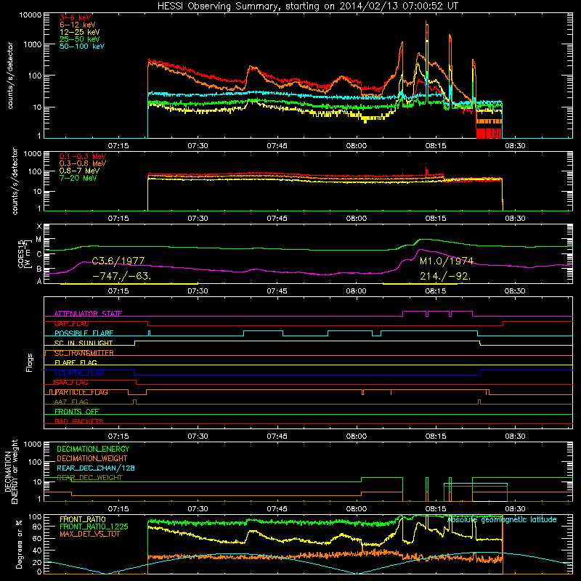Click the POSSIBLE_FLARE flag label
581x581 pixels.
[84, 333]
